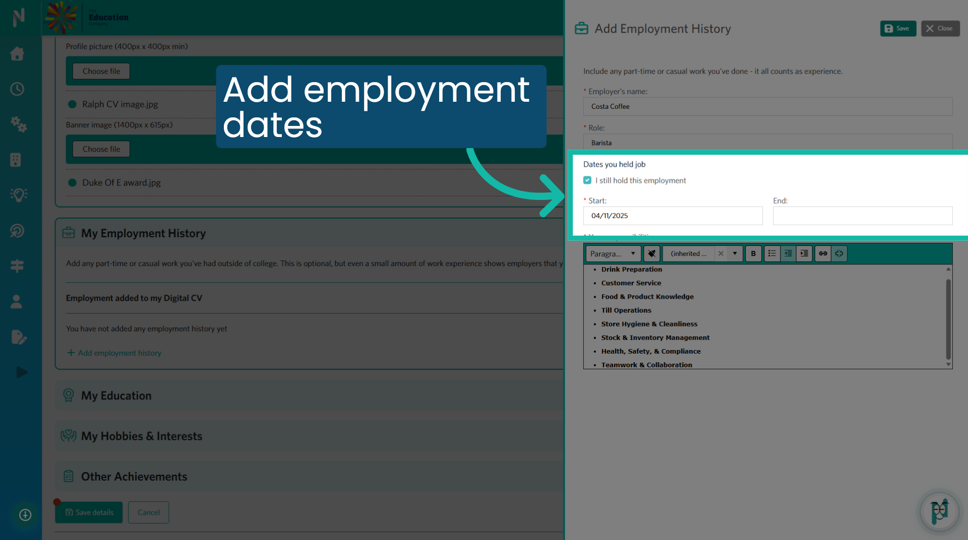Expand the Other Achievements section
This screenshot has width=968, height=540.
(309, 477)
